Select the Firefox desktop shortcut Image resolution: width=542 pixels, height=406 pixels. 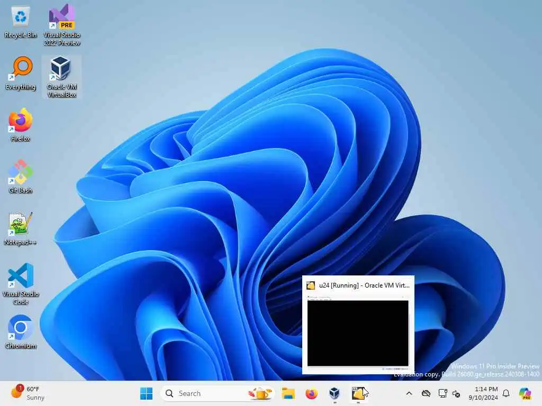21,125
